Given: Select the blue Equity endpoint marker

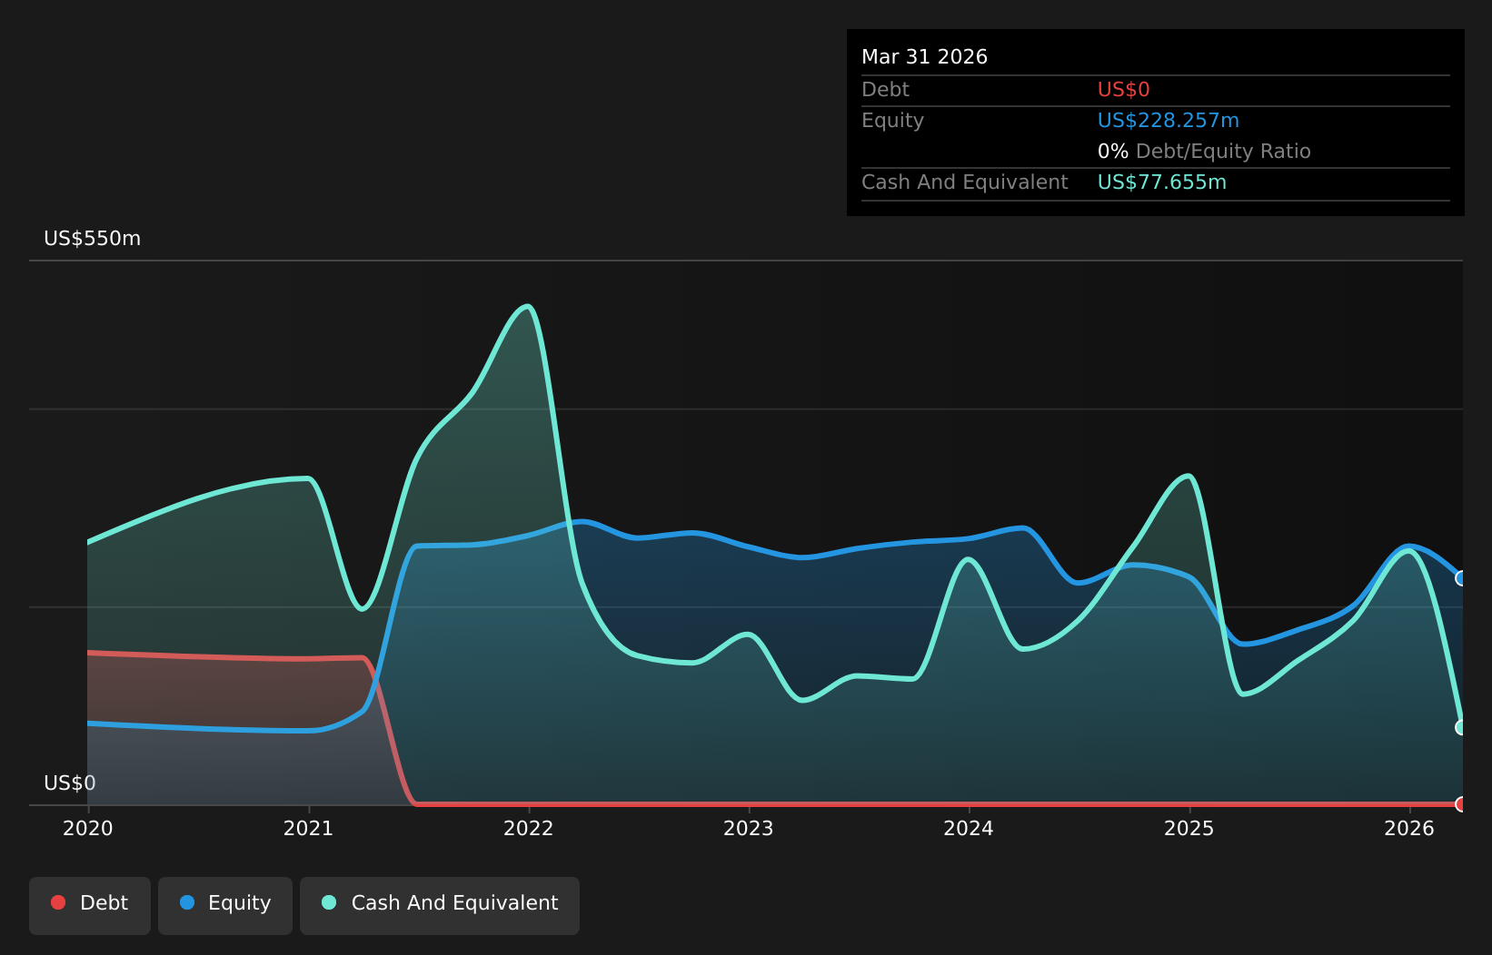Looking at the screenshot, I should [1461, 578].
